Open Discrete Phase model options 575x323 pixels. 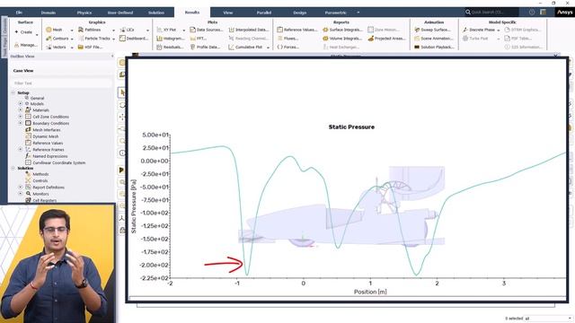coord(479,30)
